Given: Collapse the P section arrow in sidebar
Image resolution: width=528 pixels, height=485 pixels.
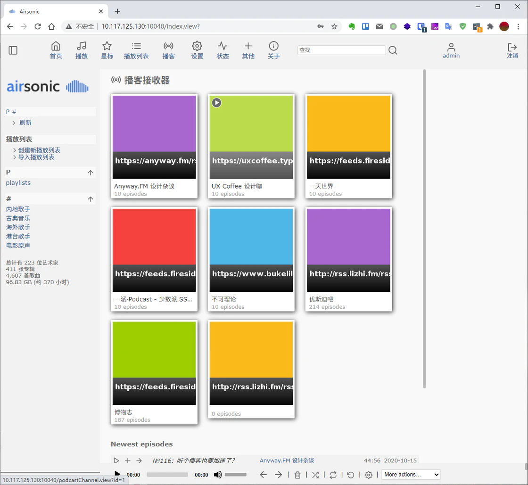Looking at the screenshot, I should click(91, 173).
